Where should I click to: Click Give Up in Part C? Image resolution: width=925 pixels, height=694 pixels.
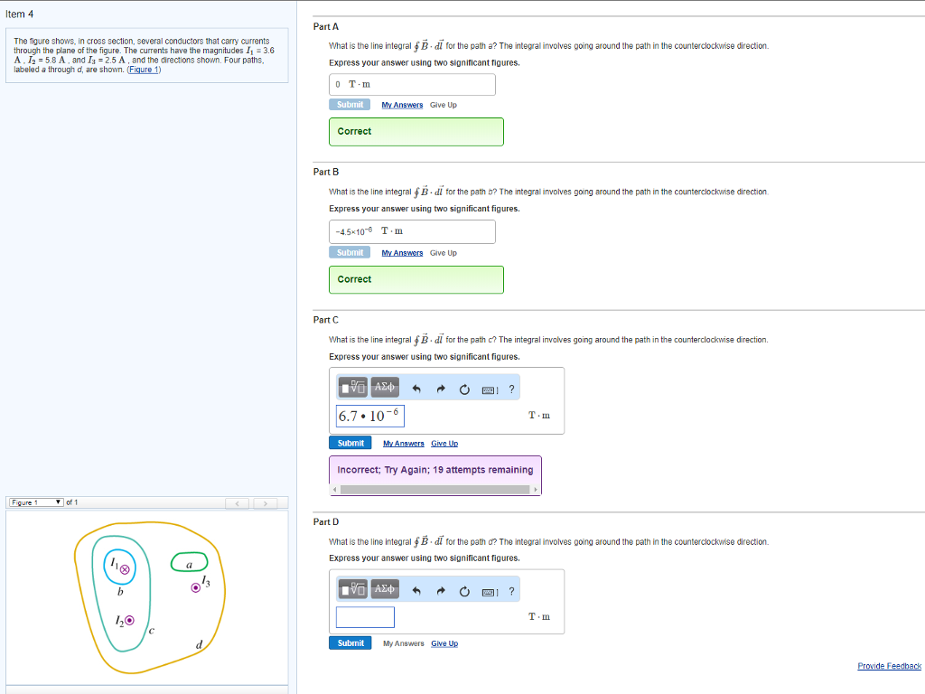444,443
